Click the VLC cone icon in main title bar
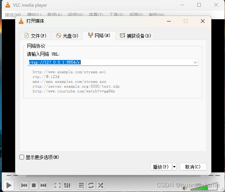The width and height of the screenshot is (225, 192). (x=8, y=5)
